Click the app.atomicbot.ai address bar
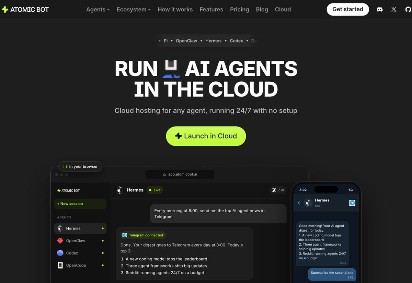 pos(180,174)
